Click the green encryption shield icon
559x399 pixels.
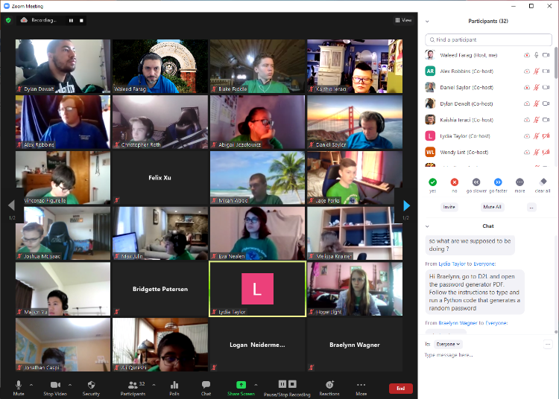tap(8, 20)
